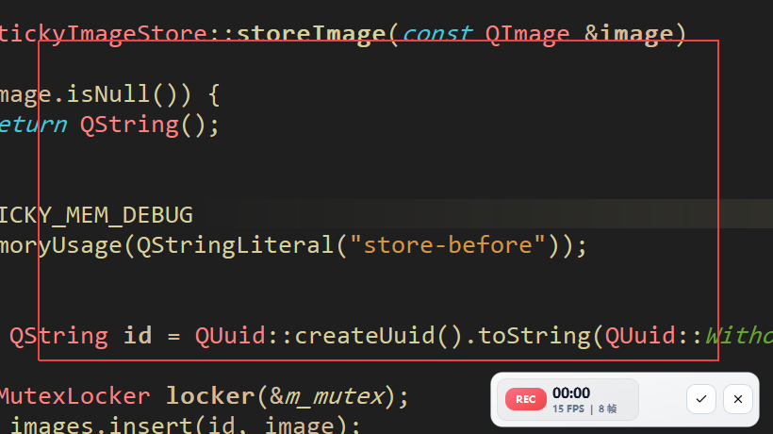Click the &image parameter name

coord(629,35)
